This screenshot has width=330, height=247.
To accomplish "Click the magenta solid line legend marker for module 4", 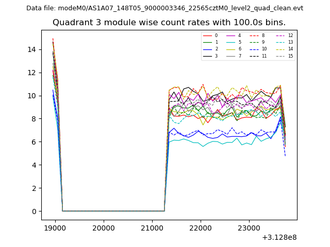I will (232, 36).
